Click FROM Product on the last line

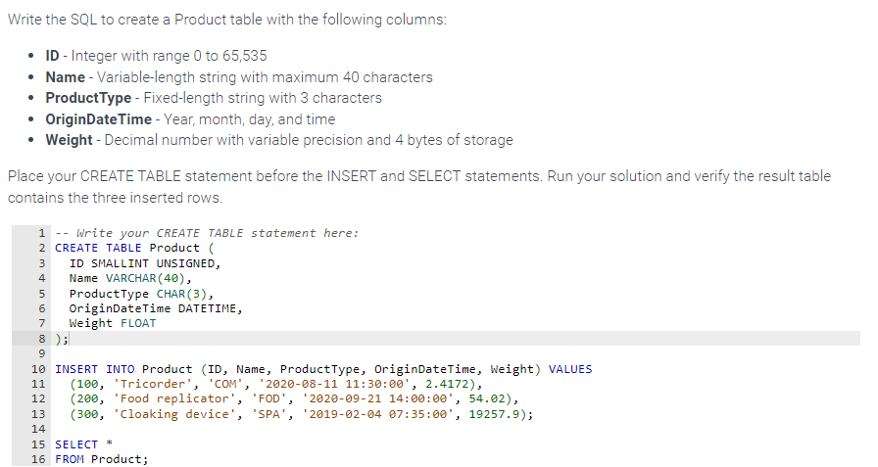[x=102, y=459]
